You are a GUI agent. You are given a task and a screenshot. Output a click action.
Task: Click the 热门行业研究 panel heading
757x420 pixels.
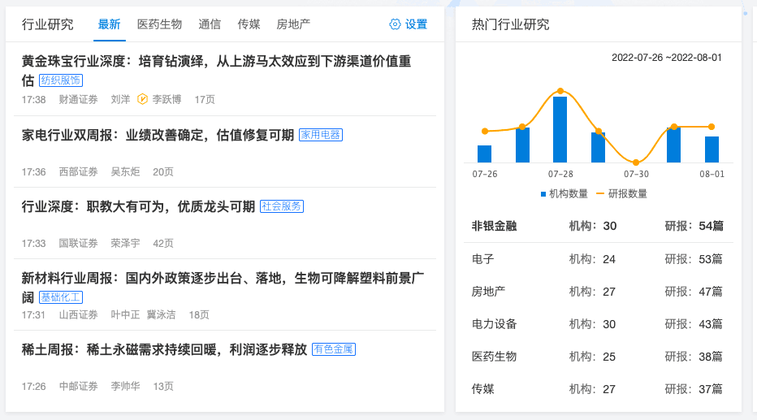pos(510,24)
